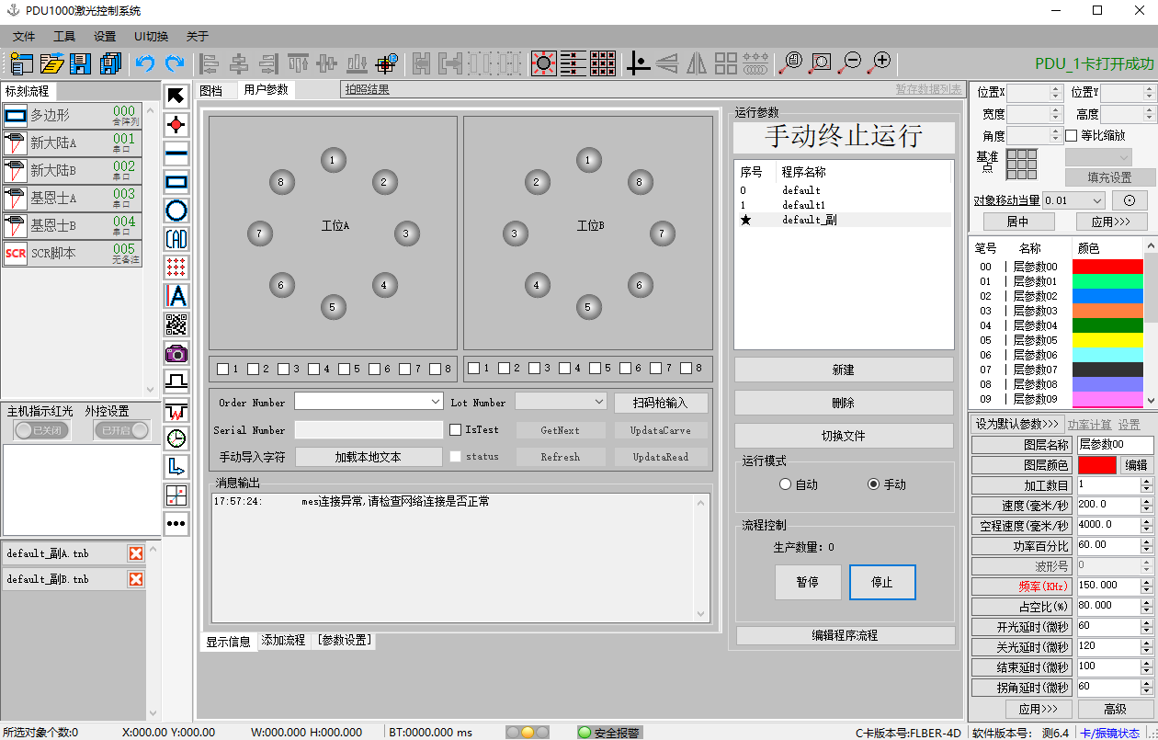Click the 停止 button to stop
Screen dimensions: 1158x740
pyautogui.click(x=882, y=582)
